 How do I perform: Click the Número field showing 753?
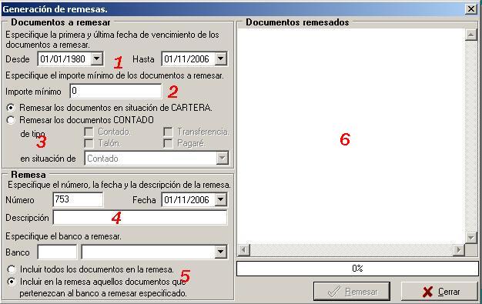78,199
